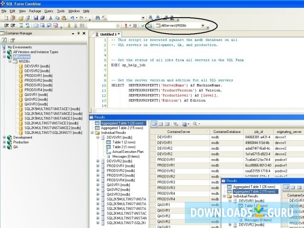Collapse the AllServers tree node

pos(4,57)
